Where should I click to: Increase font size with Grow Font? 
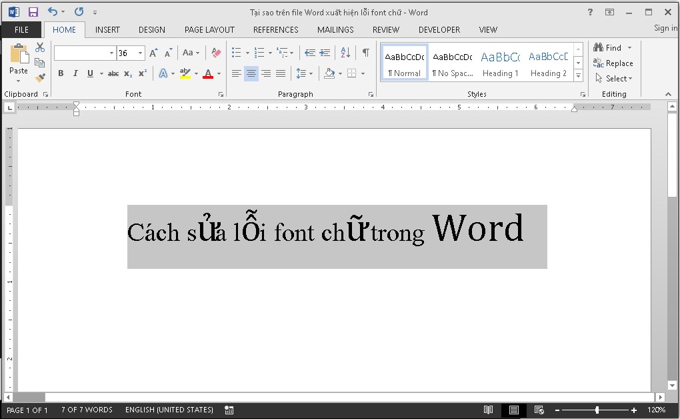point(153,53)
